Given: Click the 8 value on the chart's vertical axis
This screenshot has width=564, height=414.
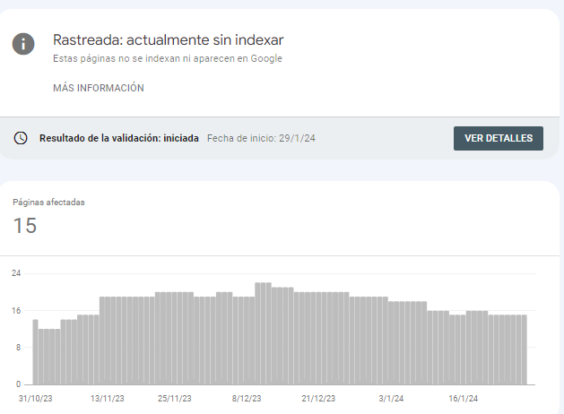Looking at the screenshot, I should [18, 348].
